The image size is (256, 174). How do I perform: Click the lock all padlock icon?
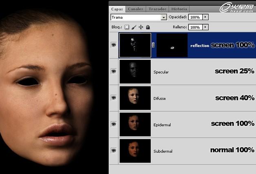coord(148,27)
